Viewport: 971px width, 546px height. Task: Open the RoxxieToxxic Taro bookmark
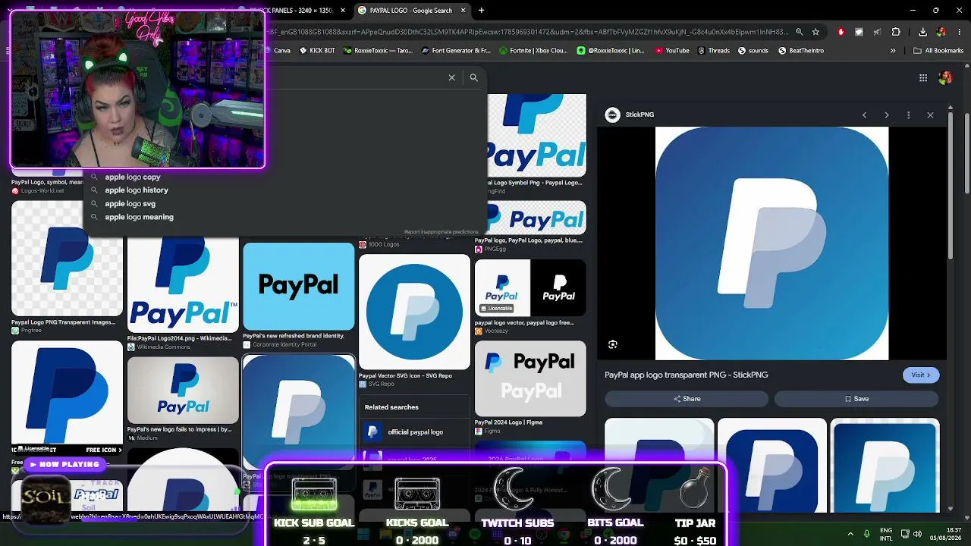(x=378, y=51)
